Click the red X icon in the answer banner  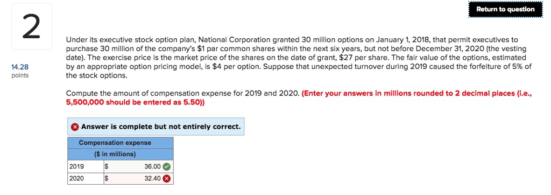tap(75, 127)
